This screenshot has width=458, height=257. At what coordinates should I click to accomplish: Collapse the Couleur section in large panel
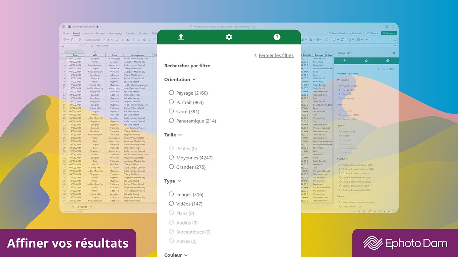(185, 255)
